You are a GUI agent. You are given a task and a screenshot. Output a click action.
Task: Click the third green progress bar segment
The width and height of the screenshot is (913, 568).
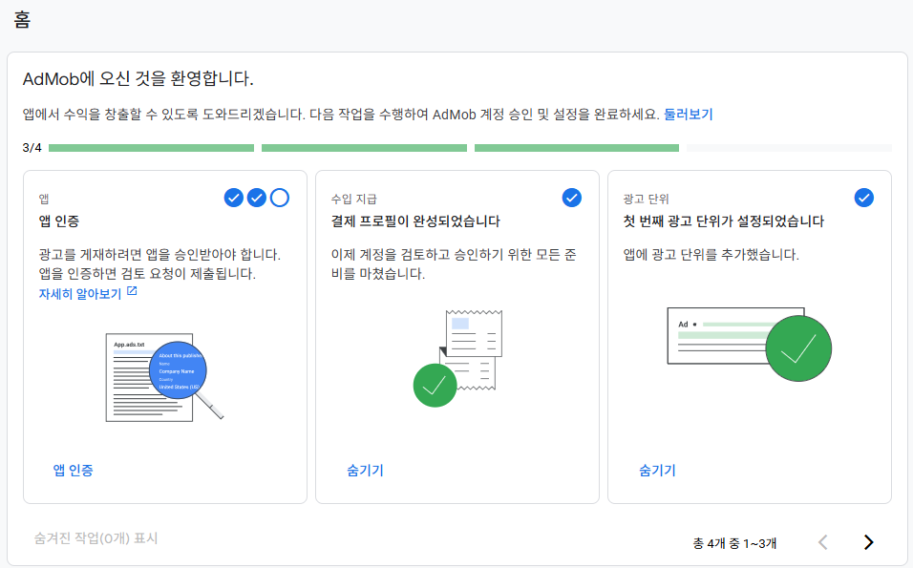click(577, 148)
